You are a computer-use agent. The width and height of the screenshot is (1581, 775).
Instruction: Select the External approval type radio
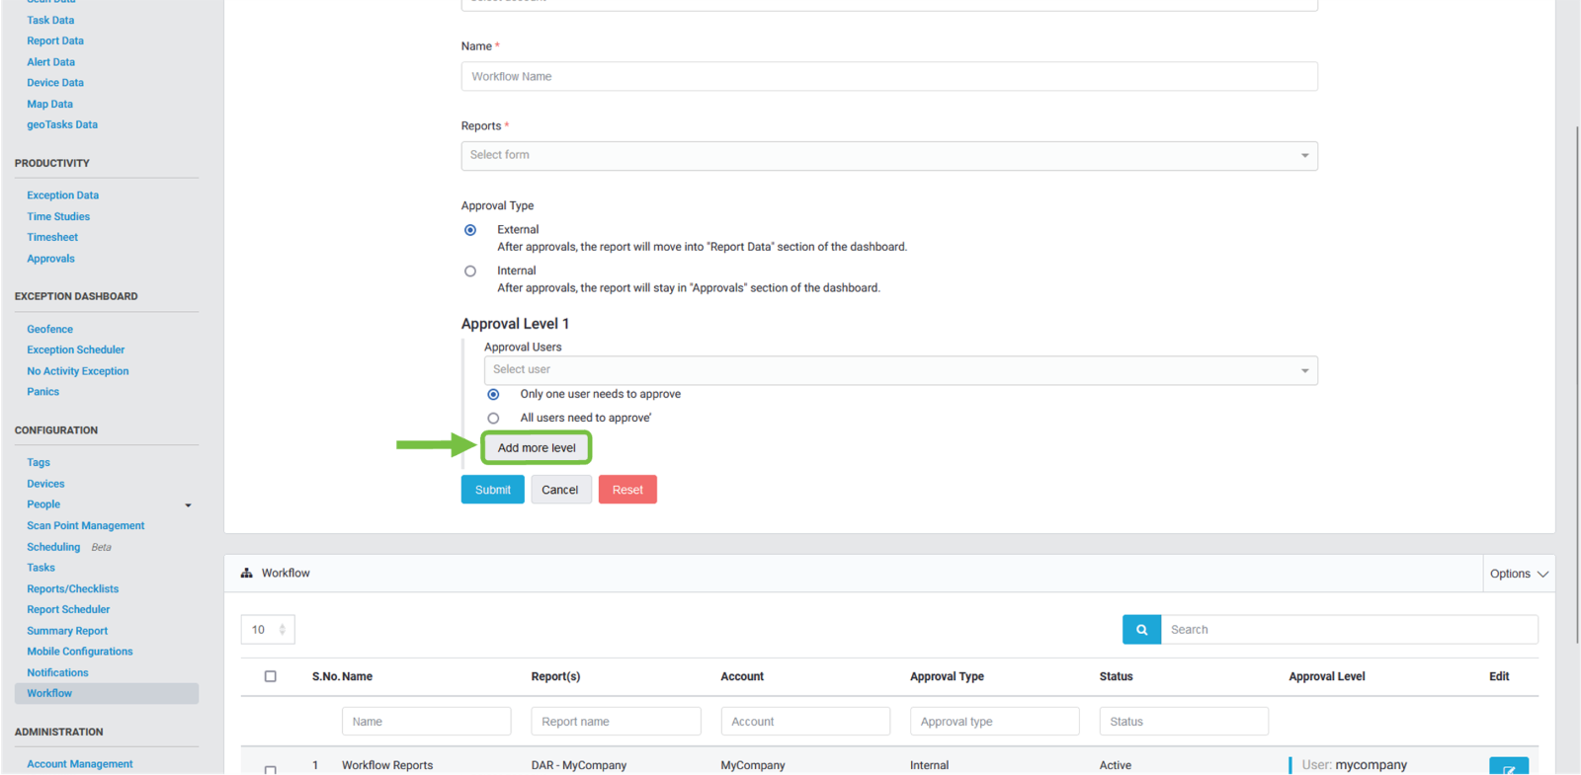click(x=470, y=230)
